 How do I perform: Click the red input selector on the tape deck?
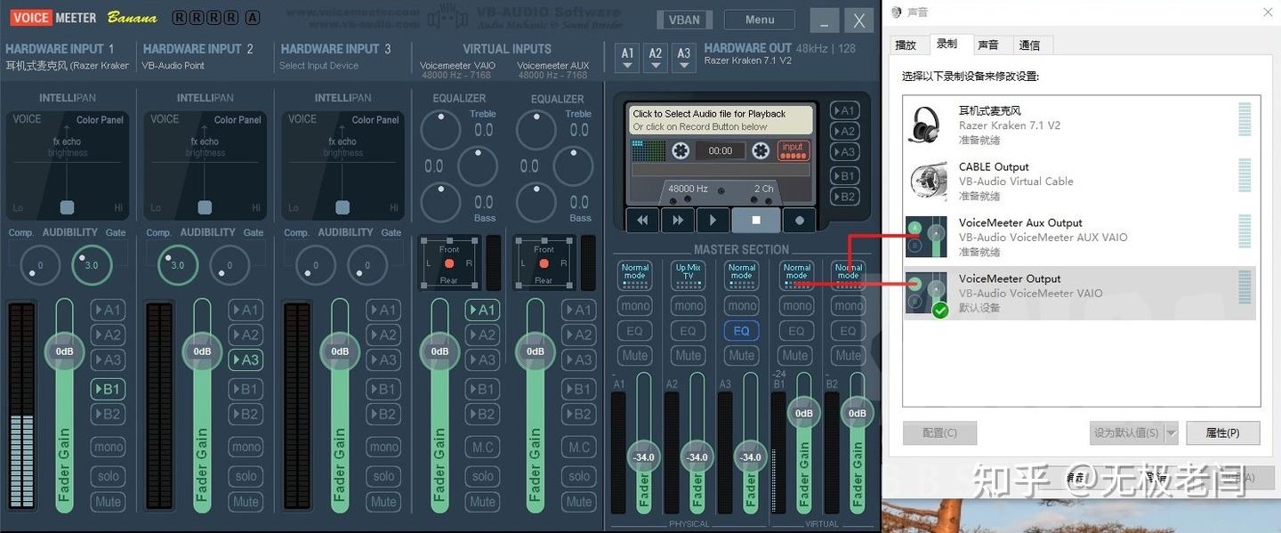pos(793,149)
